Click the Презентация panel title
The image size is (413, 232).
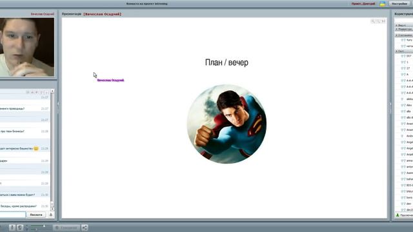point(72,14)
